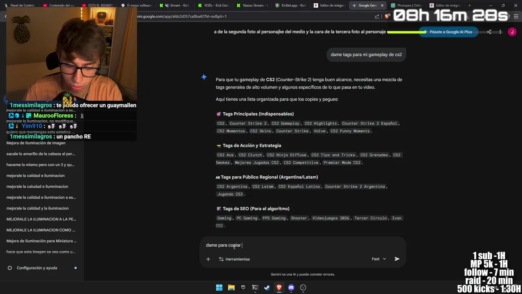Close the Google Gemini browser tab

(x=382, y=5)
